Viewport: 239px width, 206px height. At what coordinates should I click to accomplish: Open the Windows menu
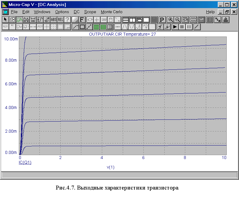(x=42, y=12)
